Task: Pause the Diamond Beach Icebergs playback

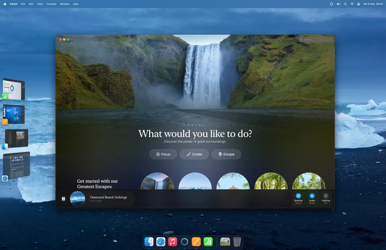Action: coord(63,199)
